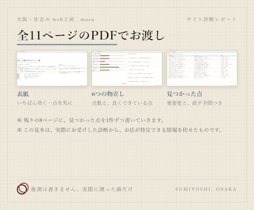
Task: Select the 見つかった点 table page thumbnail
Action: (202, 69)
